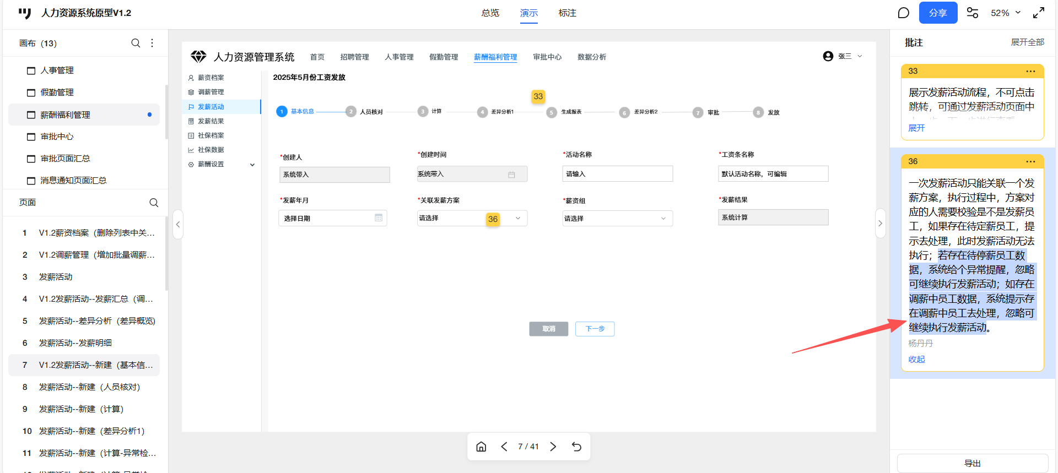Click the blue 分享 button
The image size is (1058, 473).
tap(938, 13)
